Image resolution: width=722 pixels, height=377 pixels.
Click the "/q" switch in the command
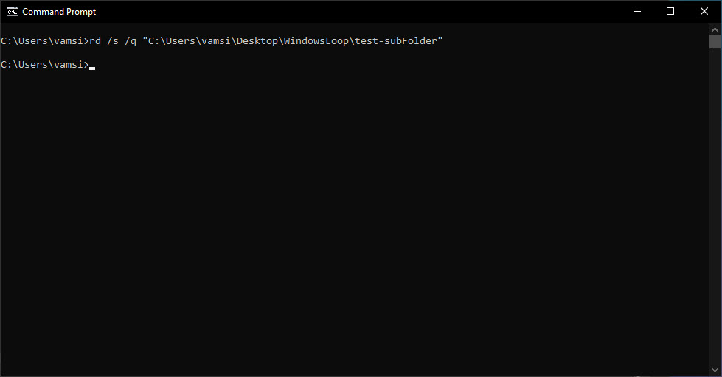pos(131,41)
